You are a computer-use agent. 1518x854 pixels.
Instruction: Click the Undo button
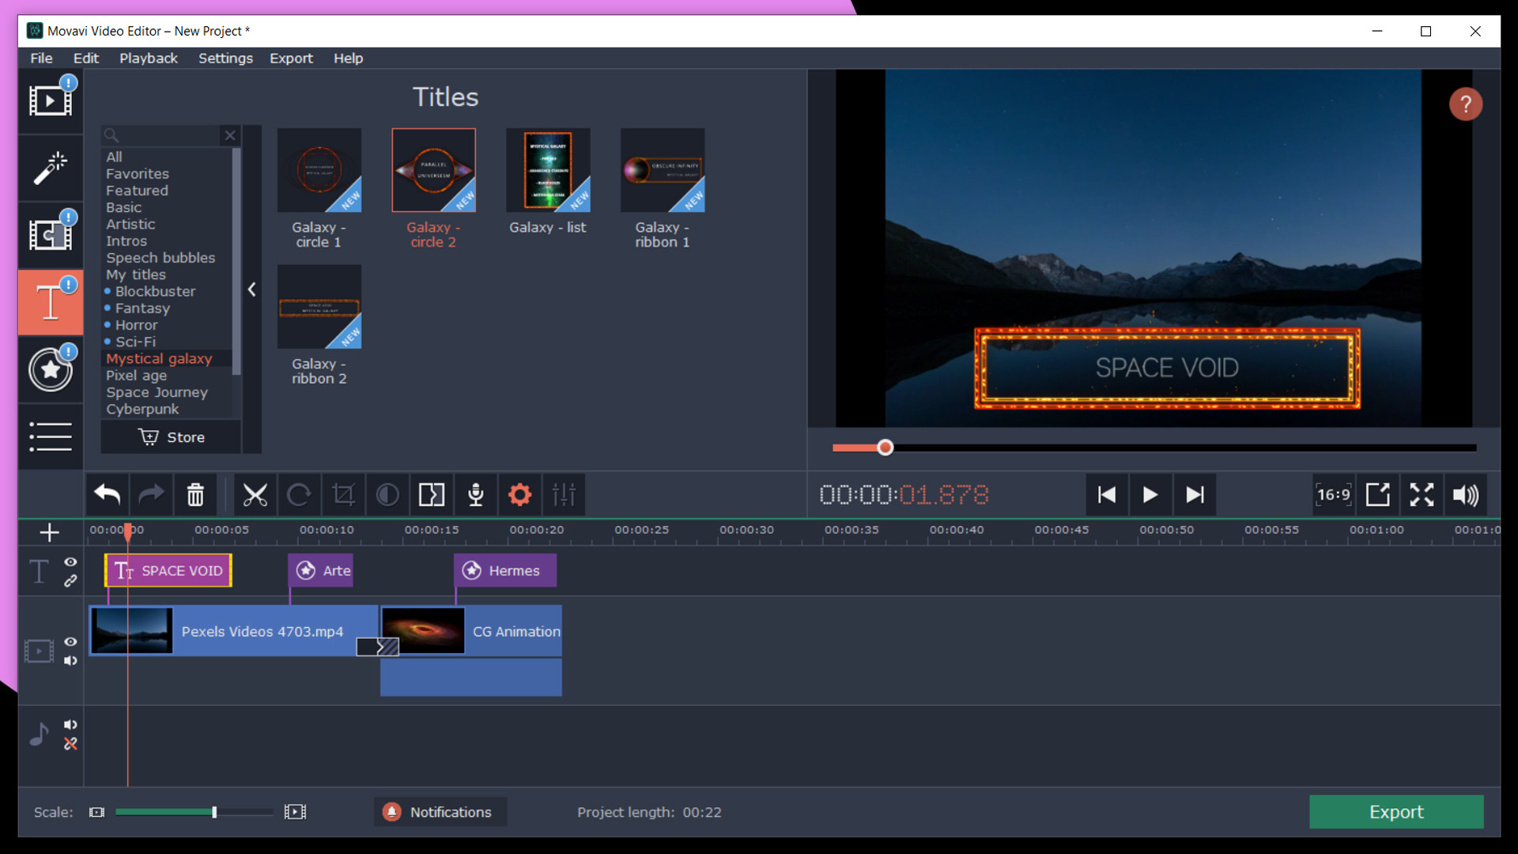(105, 495)
